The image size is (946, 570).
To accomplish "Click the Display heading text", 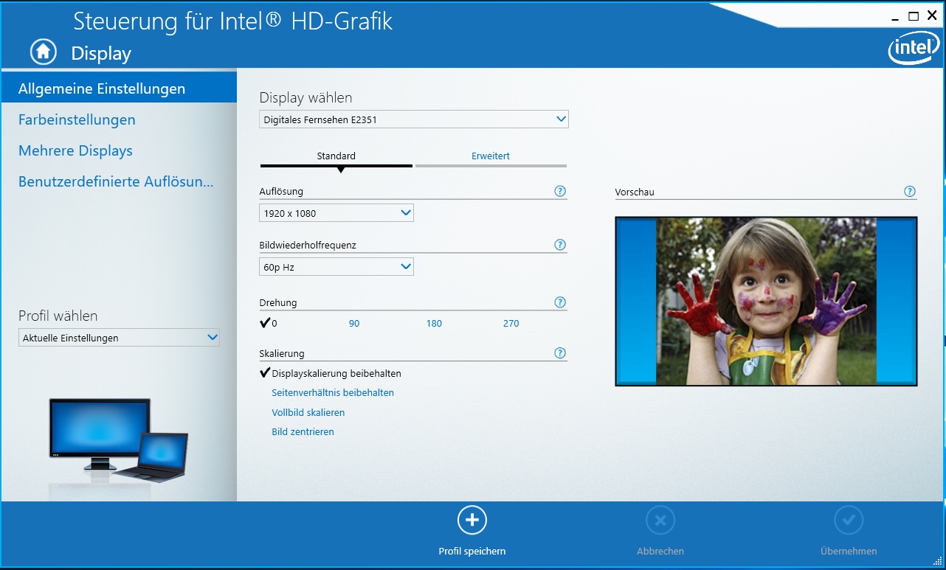I will [x=101, y=53].
